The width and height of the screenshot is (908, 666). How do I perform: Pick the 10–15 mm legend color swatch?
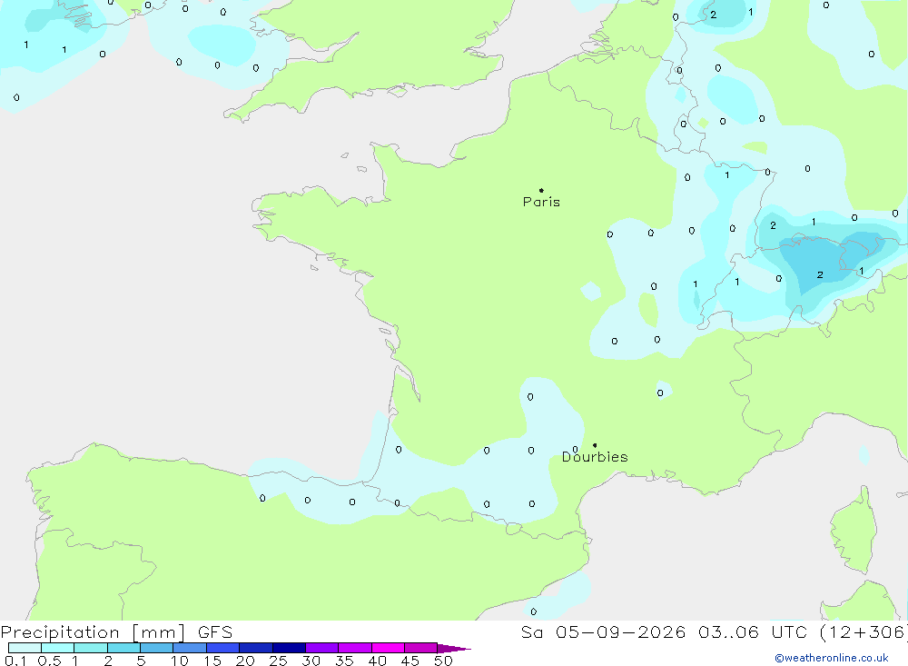[190, 648]
